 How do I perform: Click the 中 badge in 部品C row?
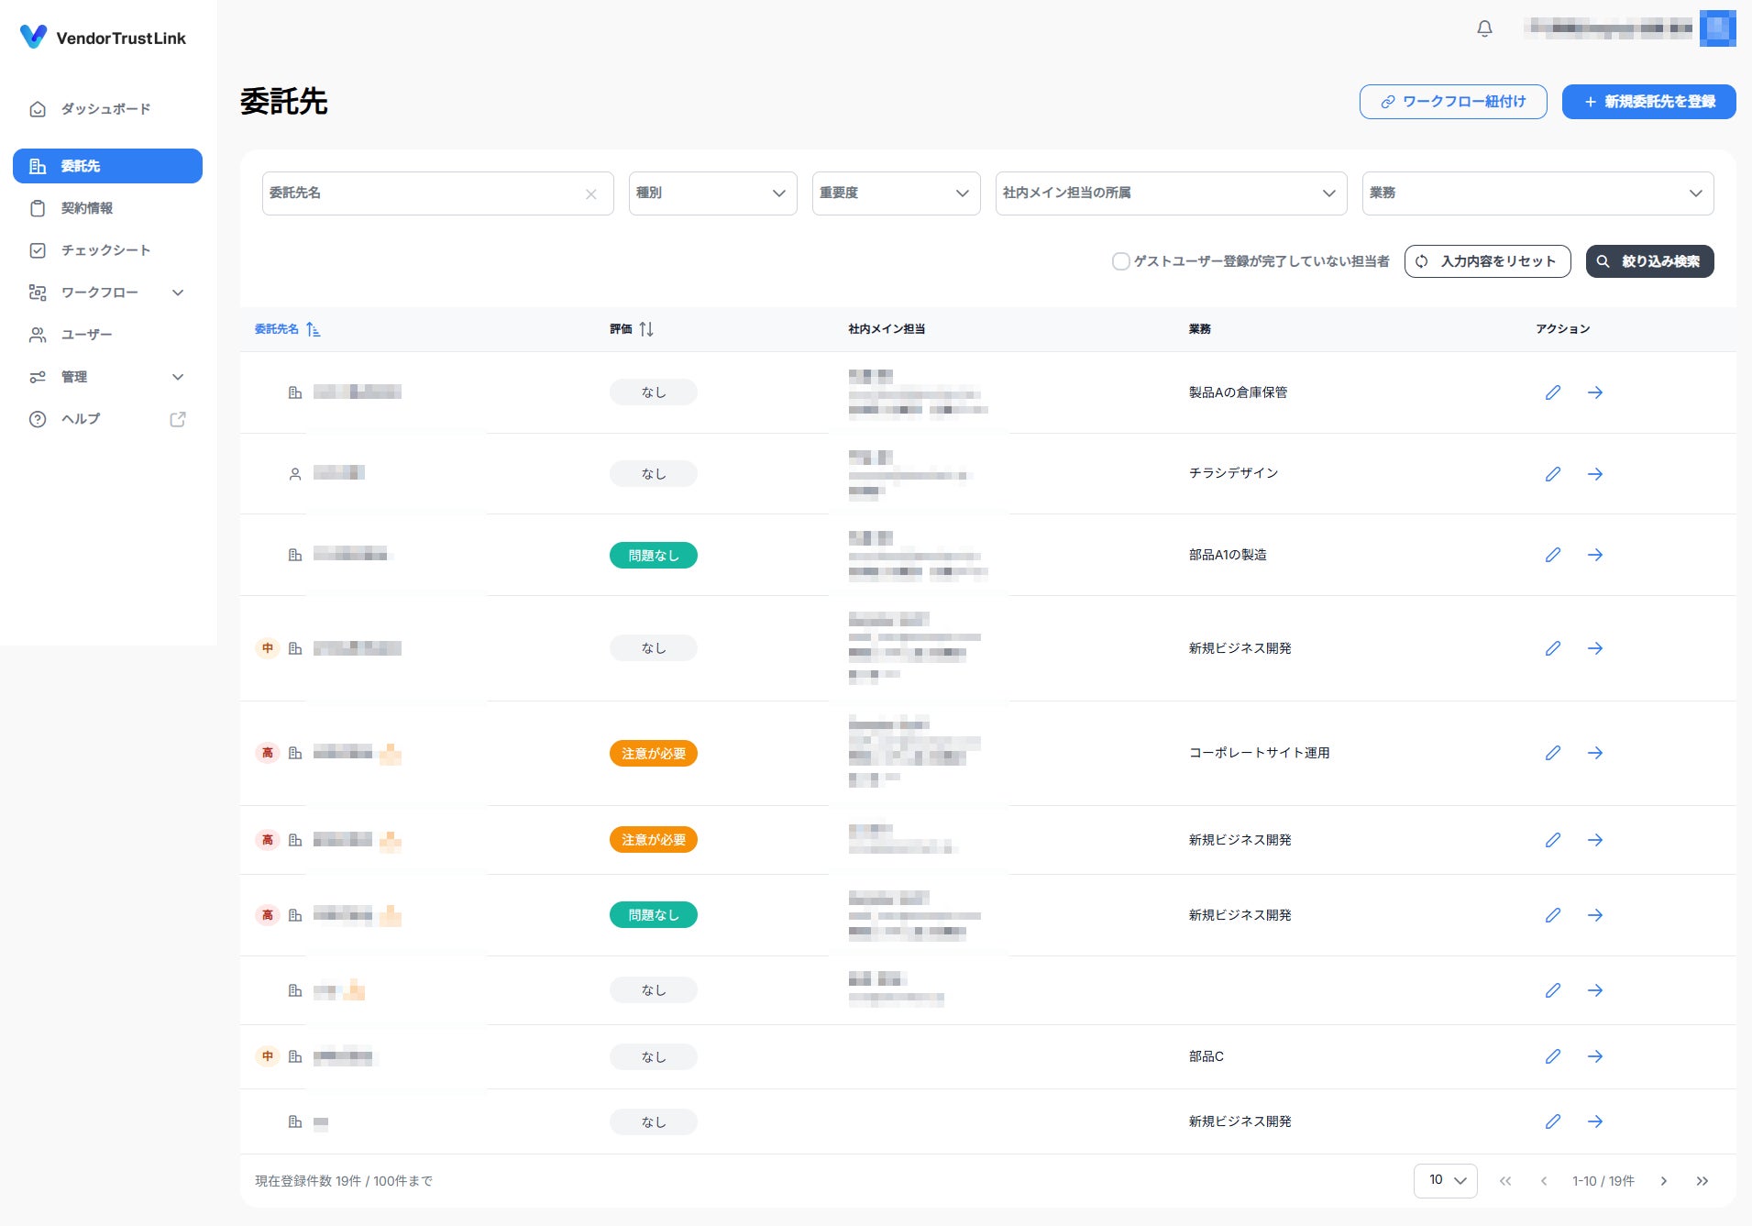coord(267,1056)
